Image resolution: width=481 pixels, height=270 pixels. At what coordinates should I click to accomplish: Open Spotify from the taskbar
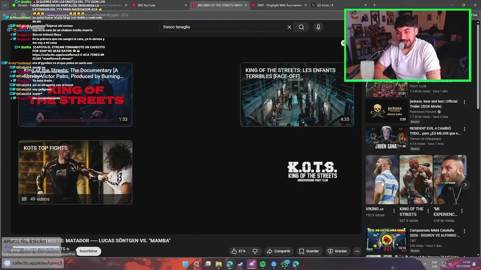[x=263, y=264]
